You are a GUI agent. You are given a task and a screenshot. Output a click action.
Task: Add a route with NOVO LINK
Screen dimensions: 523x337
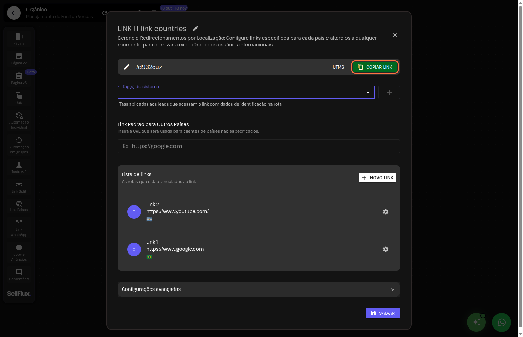[377, 178]
